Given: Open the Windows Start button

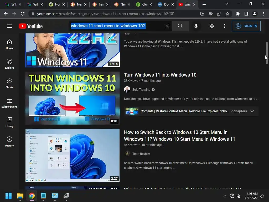Looking at the screenshot, I should point(8,196).
